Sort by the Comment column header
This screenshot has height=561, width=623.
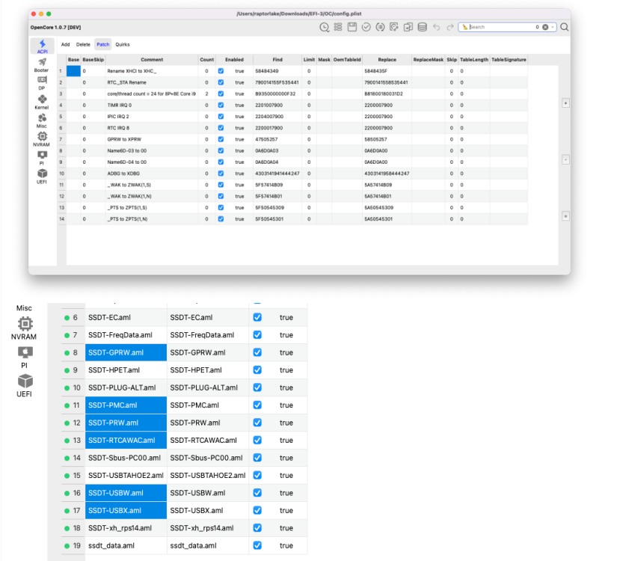click(152, 60)
